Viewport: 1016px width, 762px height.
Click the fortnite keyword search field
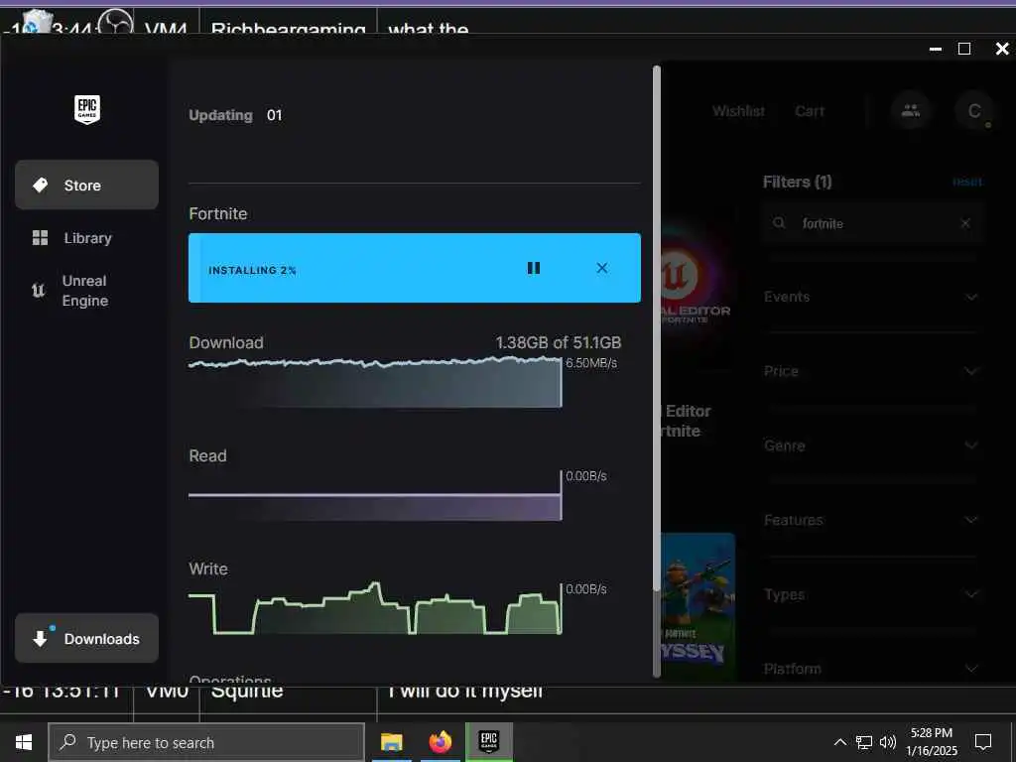(x=874, y=223)
